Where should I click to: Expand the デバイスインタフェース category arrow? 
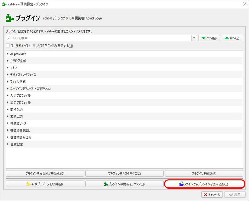[7, 75]
